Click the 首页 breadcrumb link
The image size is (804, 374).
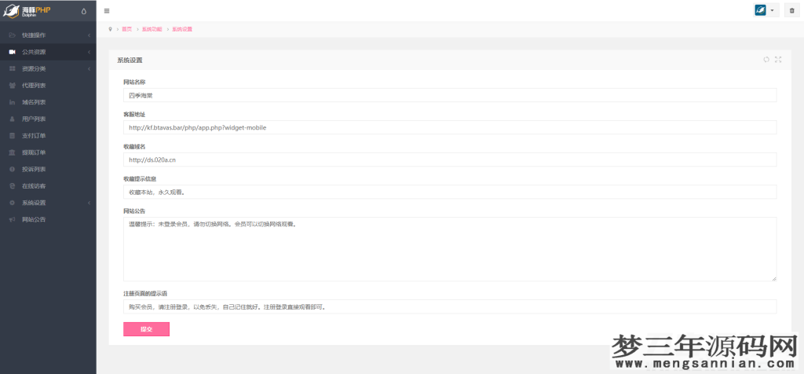coord(126,29)
